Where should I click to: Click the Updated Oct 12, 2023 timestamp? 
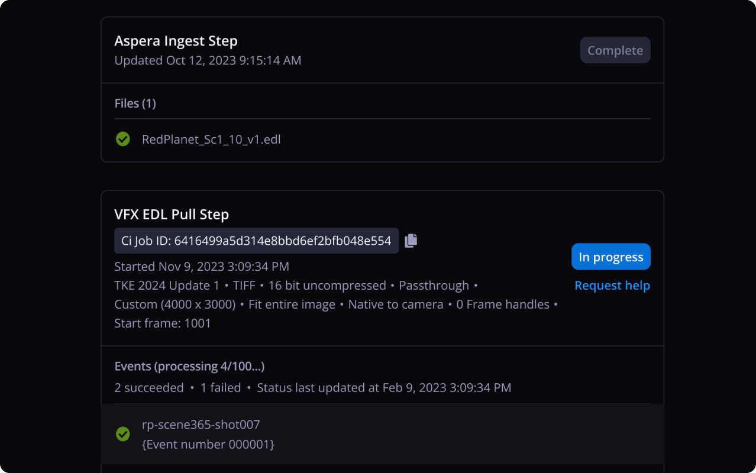(x=208, y=60)
